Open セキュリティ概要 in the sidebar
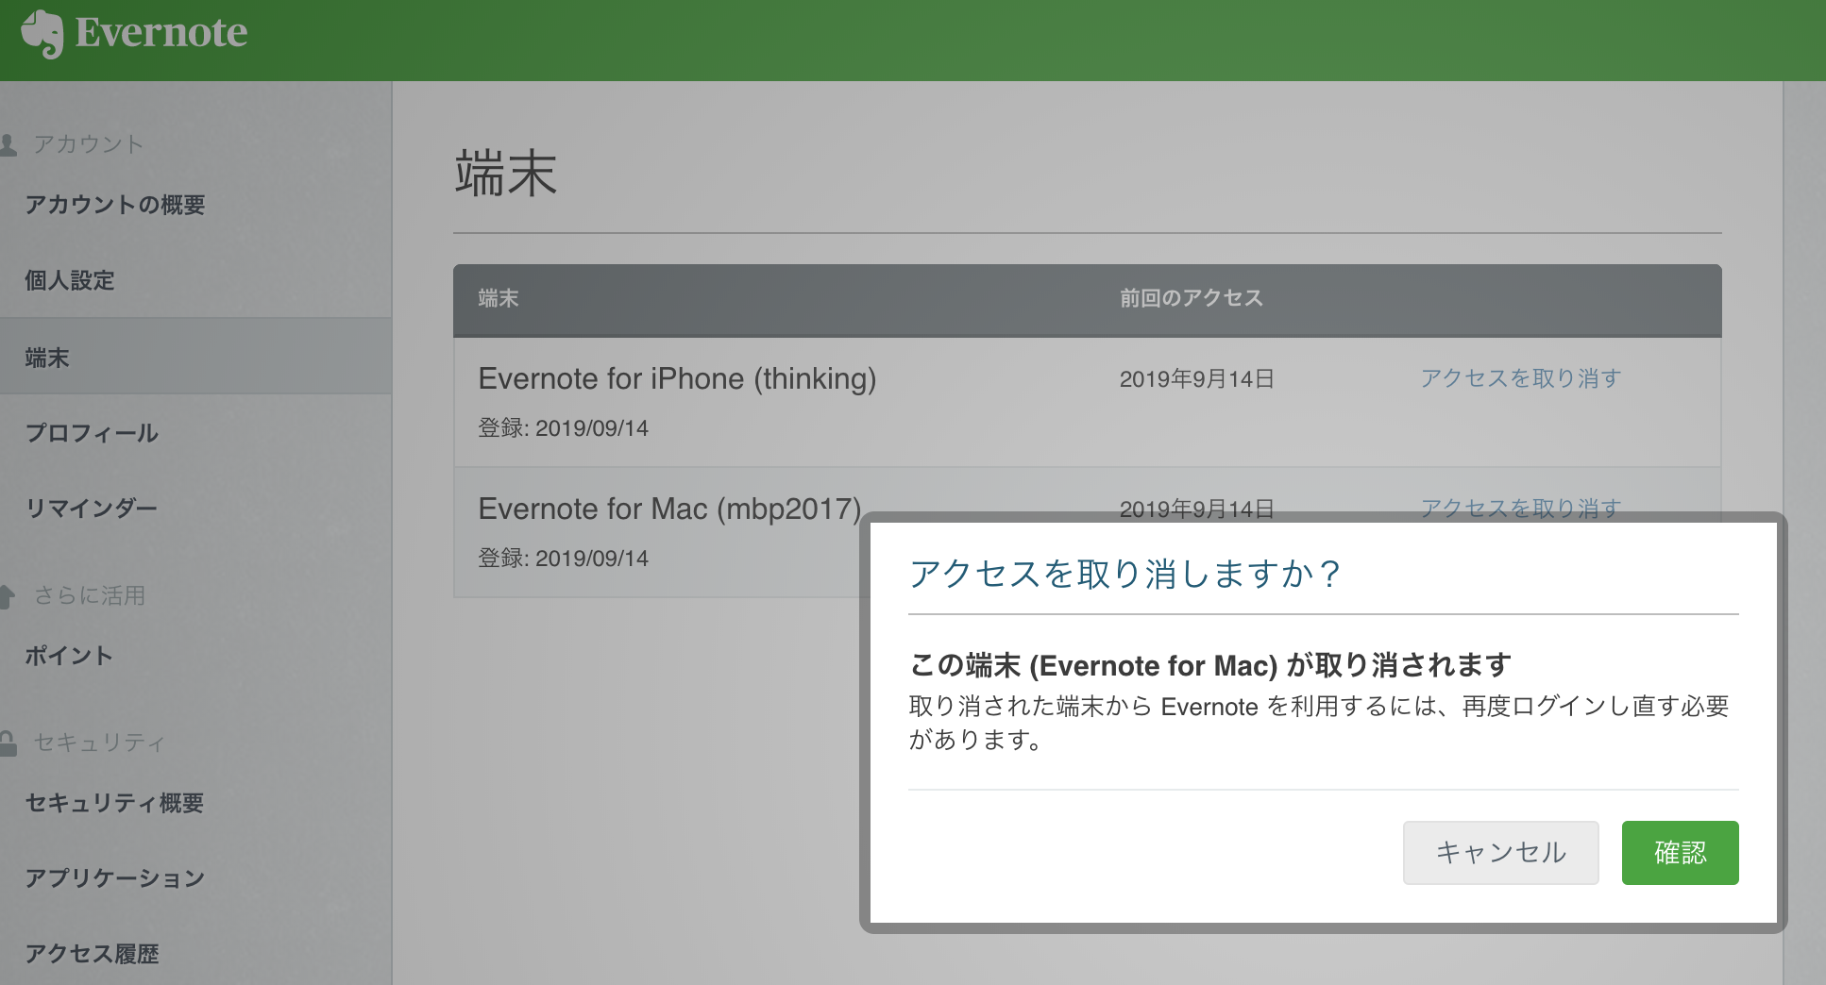 [x=115, y=803]
